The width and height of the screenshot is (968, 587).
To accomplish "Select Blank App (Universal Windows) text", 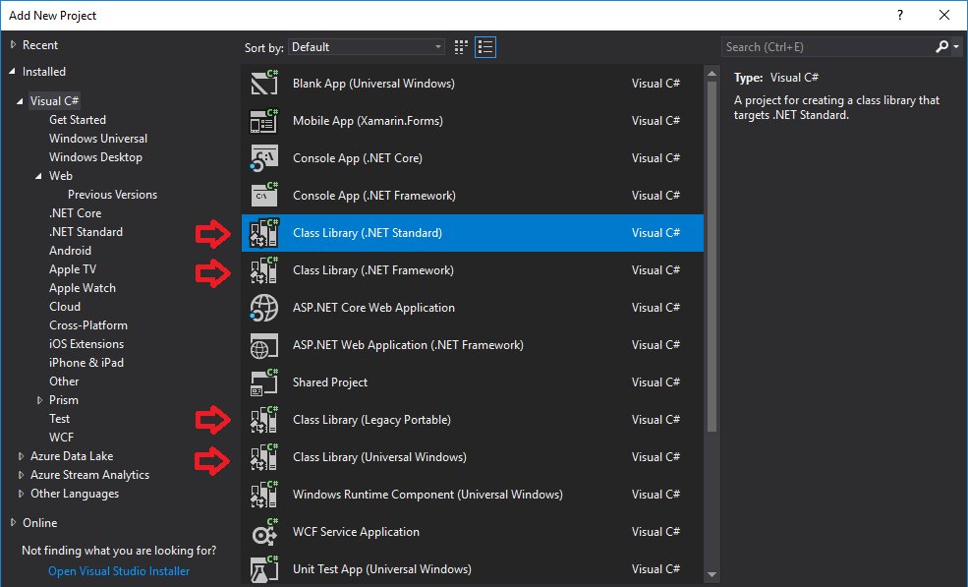I will [373, 84].
